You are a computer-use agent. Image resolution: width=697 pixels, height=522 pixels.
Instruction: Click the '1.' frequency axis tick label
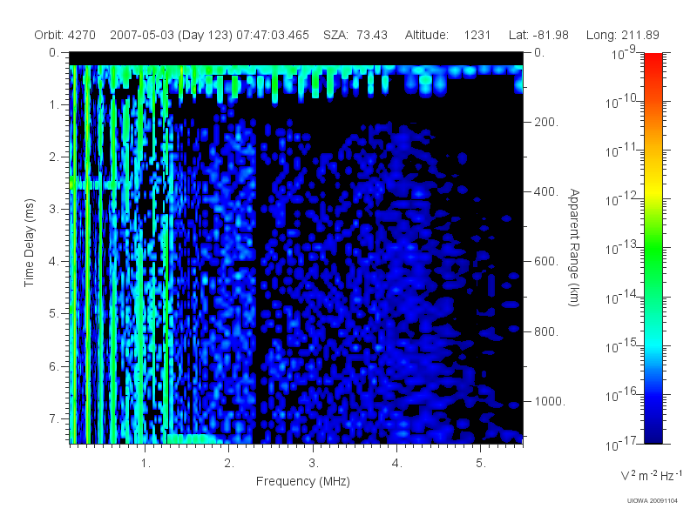[145, 464]
